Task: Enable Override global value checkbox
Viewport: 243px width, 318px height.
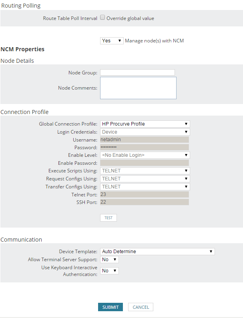Action: [102, 18]
